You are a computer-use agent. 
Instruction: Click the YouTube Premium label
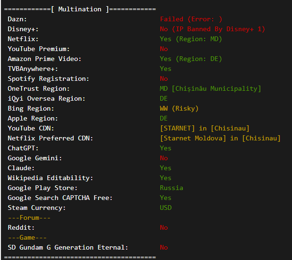click(39, 49)
